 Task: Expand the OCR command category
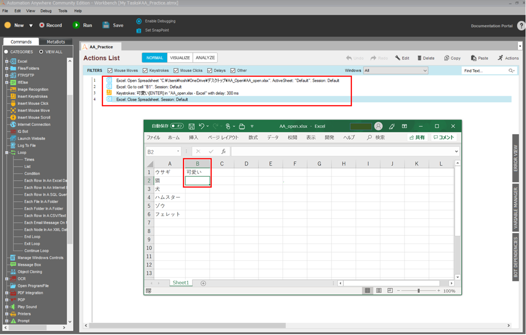click(6, 279)
